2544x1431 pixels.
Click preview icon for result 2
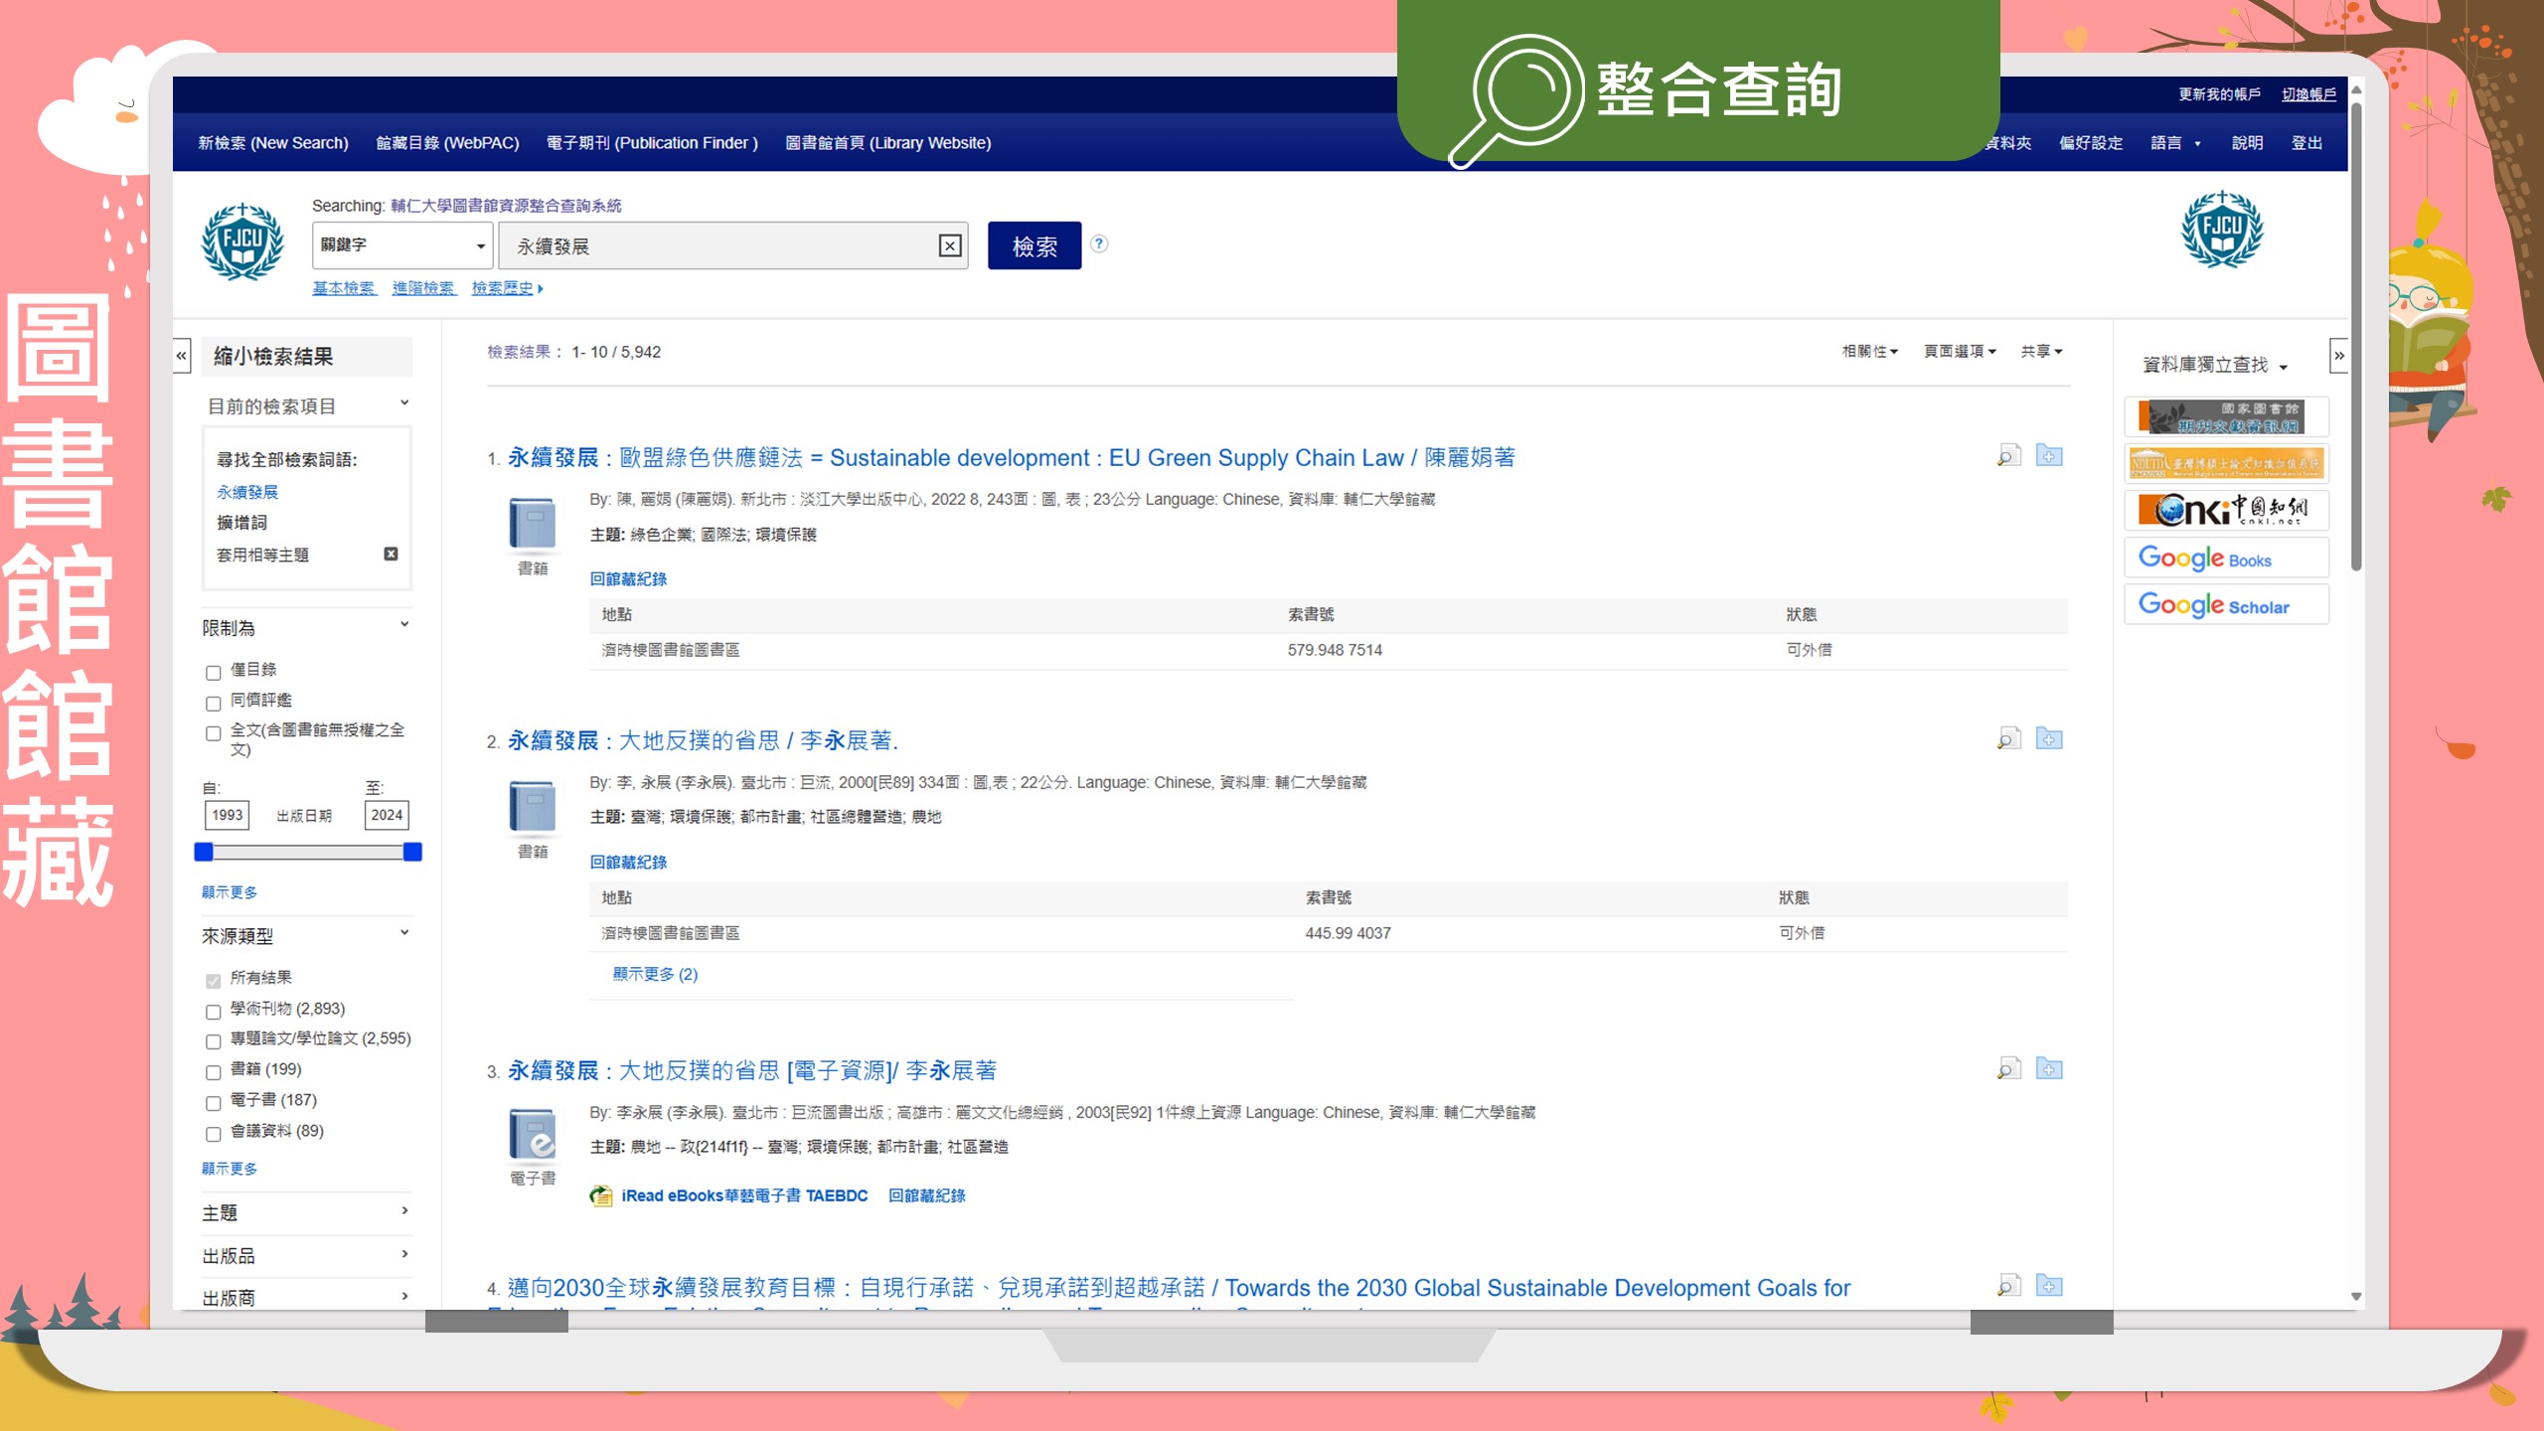pyautogui.click(x=2008, y=739)
